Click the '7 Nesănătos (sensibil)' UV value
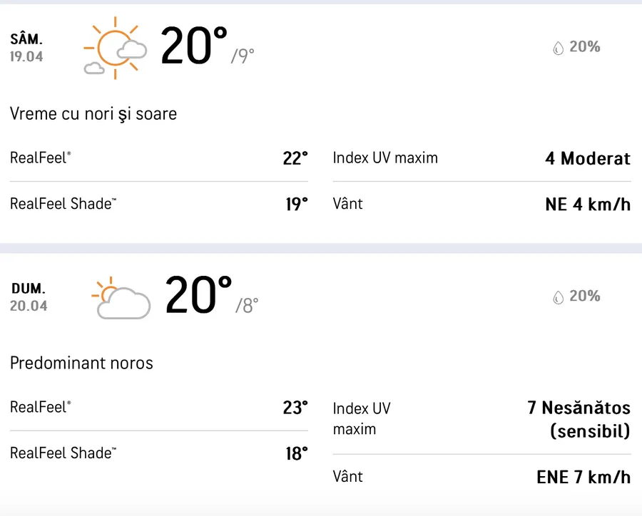Image resolution: width=642 pixels, height=516 pixels. (x=579, y=419)
